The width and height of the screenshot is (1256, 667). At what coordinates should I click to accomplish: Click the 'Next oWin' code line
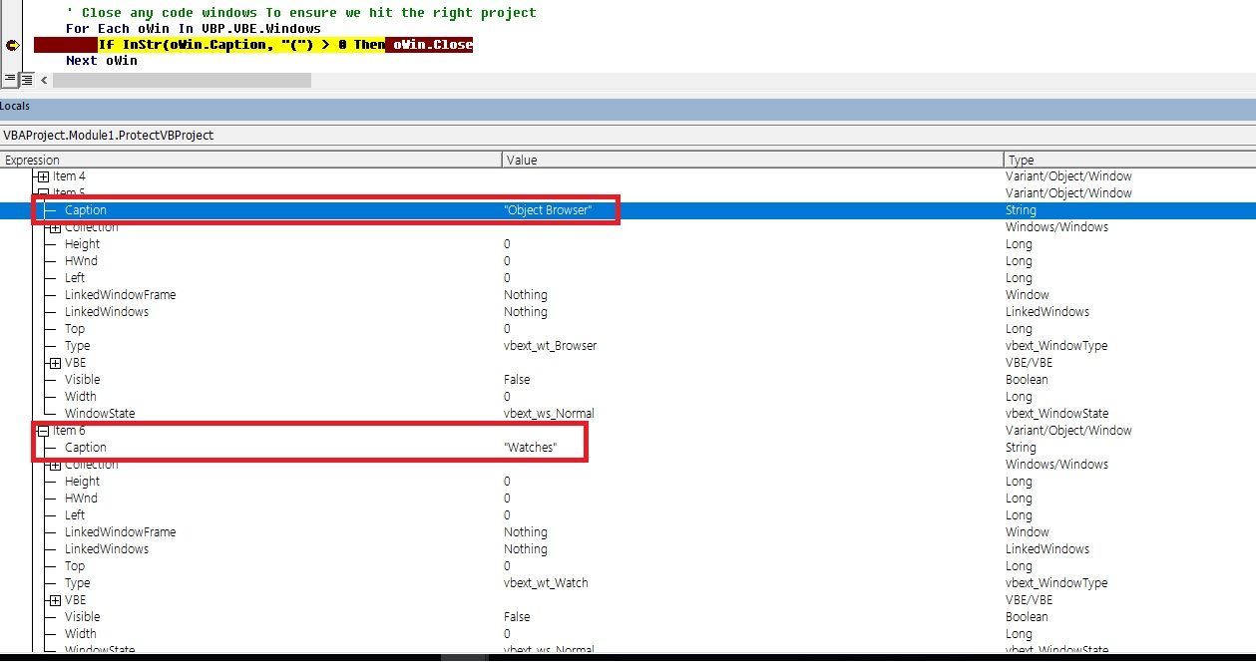[x=102, y=61]
